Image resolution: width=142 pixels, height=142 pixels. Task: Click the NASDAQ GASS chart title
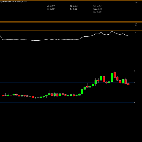pos(21,2)
